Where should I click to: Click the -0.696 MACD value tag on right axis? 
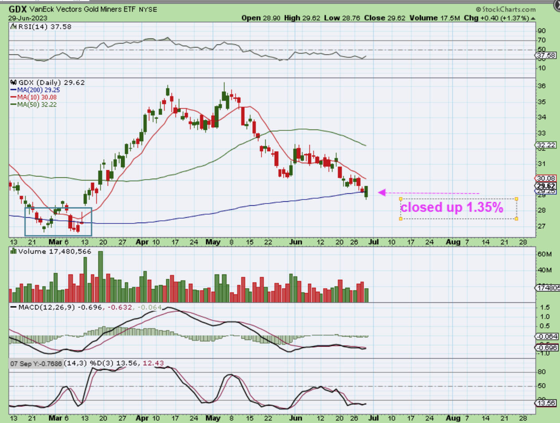coord(547,348)
